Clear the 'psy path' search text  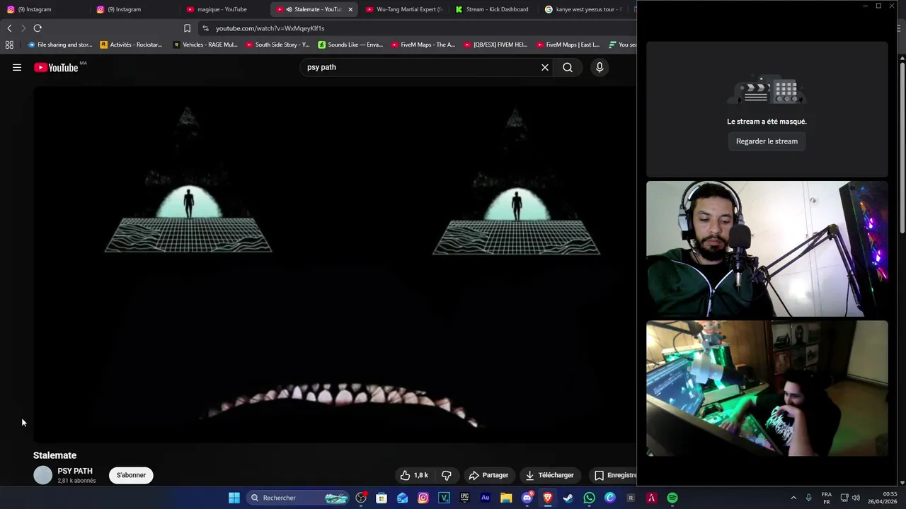pos(545,67)
